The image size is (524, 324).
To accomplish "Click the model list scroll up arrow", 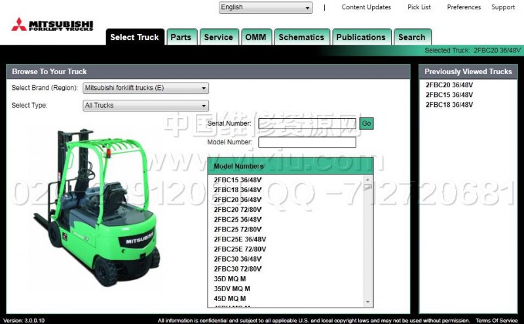I will [367, 180].
